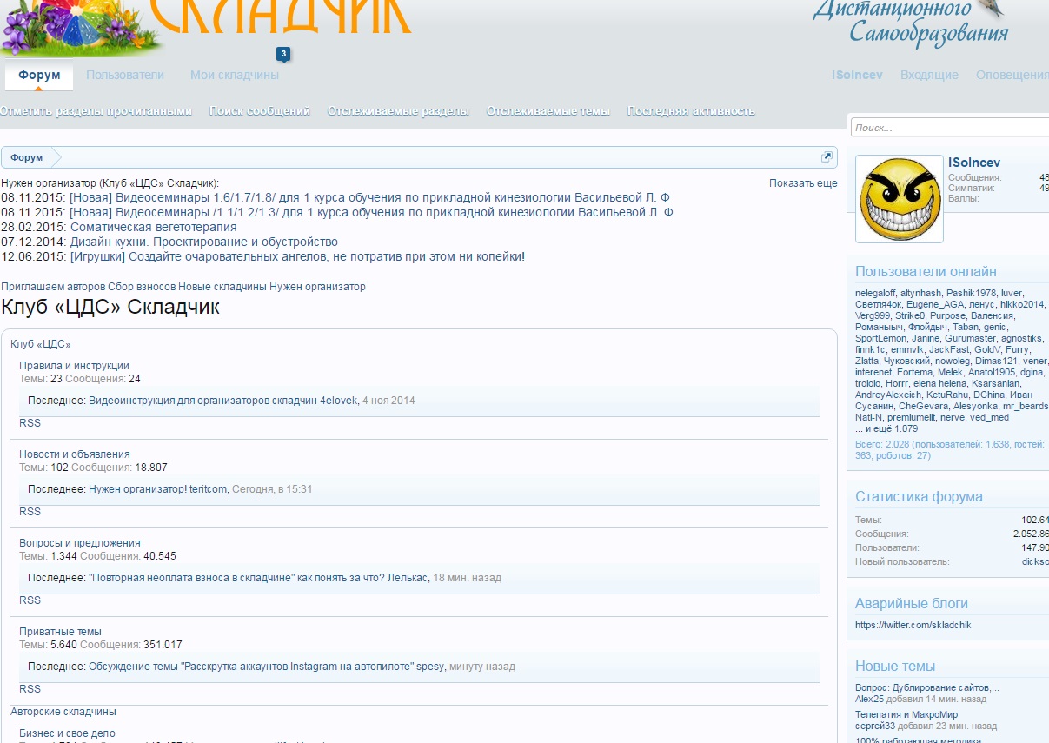Open the Форум tab
Viewport: 1049px width, 743px height.
point(39,76)
